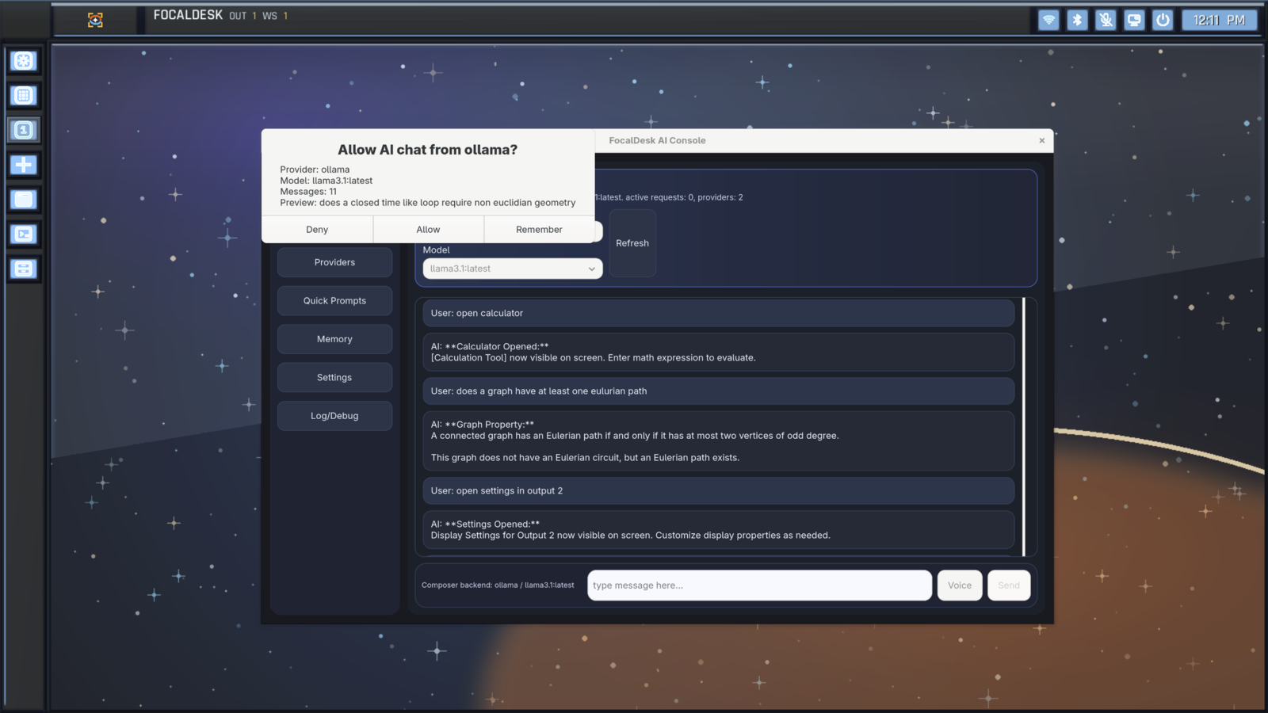1268x713 pixels.
Task: Open the Log/Debug section
Action: pos(334,416)
